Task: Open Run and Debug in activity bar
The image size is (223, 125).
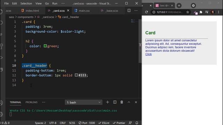Action: [1, 58]
